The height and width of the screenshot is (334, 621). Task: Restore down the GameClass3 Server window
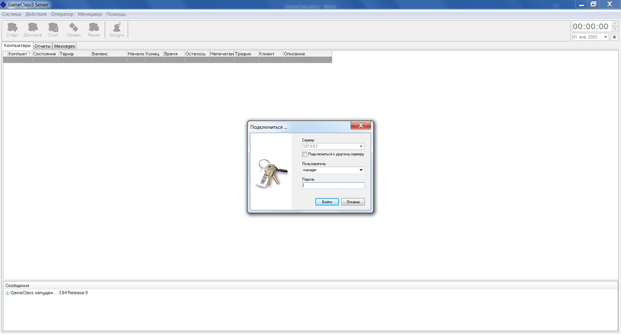tap(593, 4)
